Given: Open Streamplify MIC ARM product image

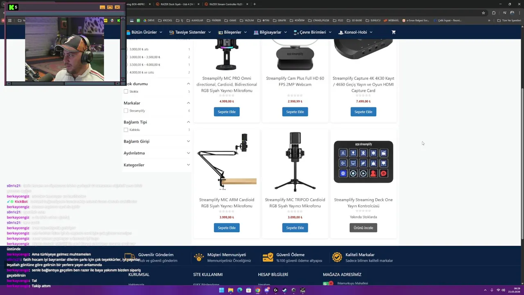Looking at the screenshot, I should [x=226, y=161].
